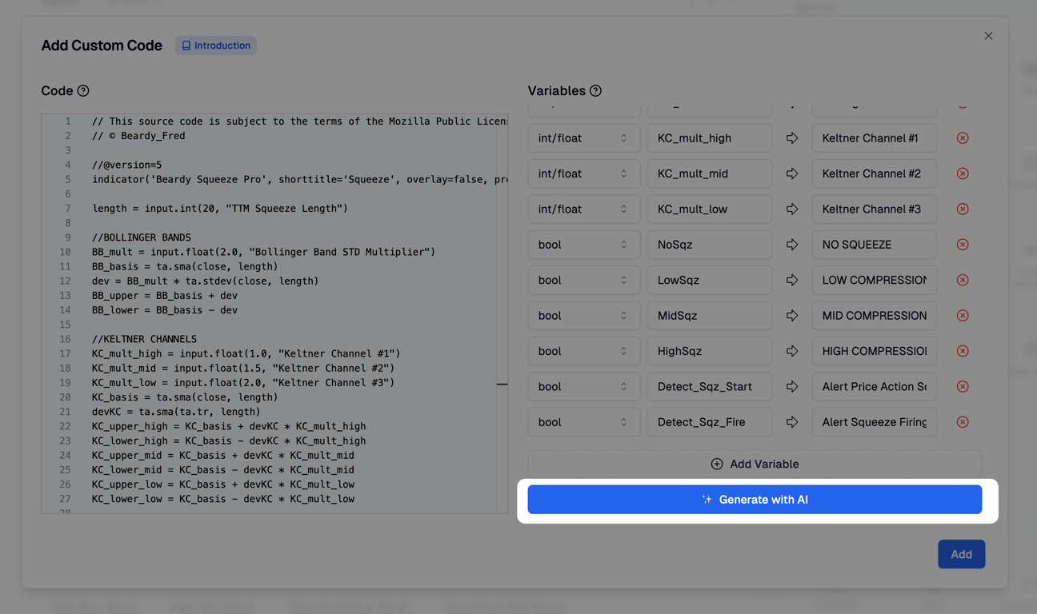Click arrow icon beside LowSqz variable
The height and width of the screenshot is (614, 1037).
(x=792, y=280)
